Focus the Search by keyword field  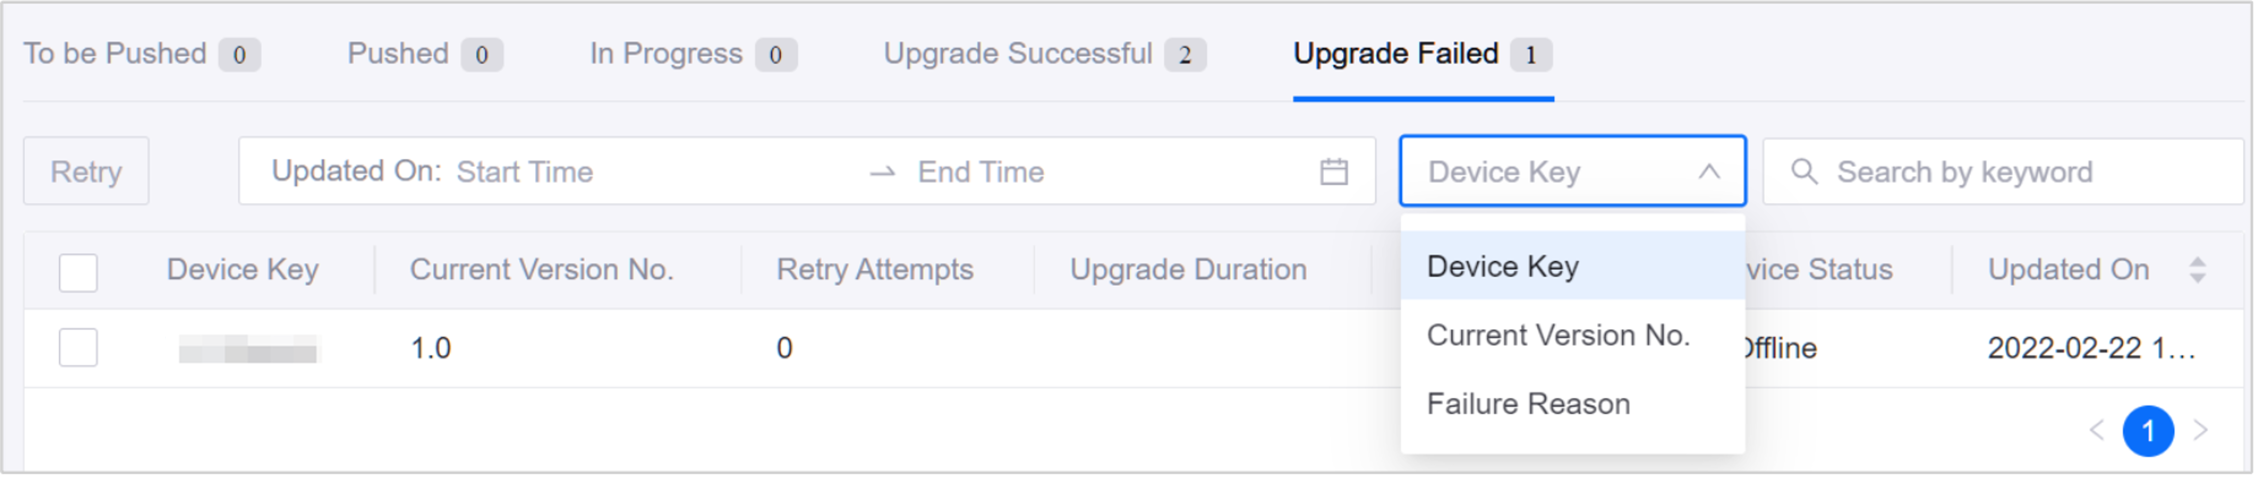pyautogui.click(x=1972, y=172)
